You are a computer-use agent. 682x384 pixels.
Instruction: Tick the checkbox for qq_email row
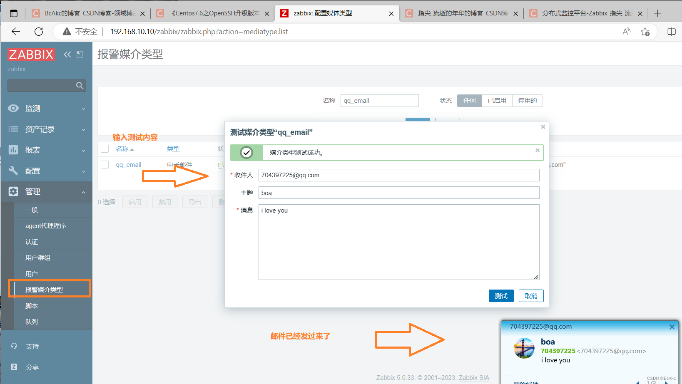[x=105, y=165]
